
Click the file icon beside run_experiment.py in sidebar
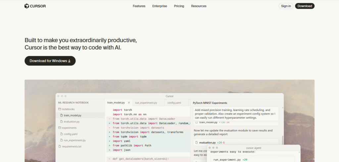click(x=61, y=140)
